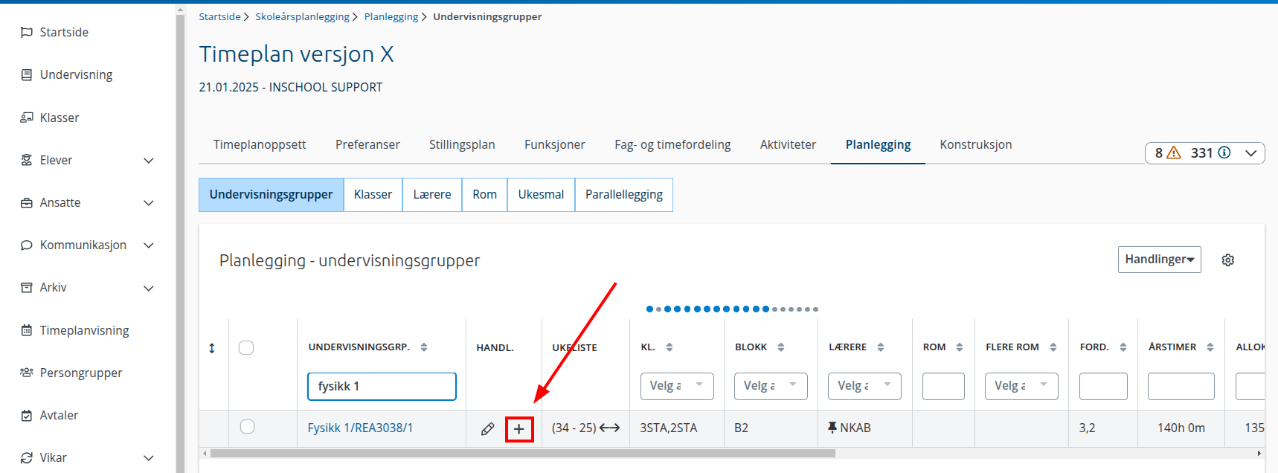This screenshot has height=473, width=1278.
Task: Click the Timeplanvisning calendar icon
Action: coord(27,330)
